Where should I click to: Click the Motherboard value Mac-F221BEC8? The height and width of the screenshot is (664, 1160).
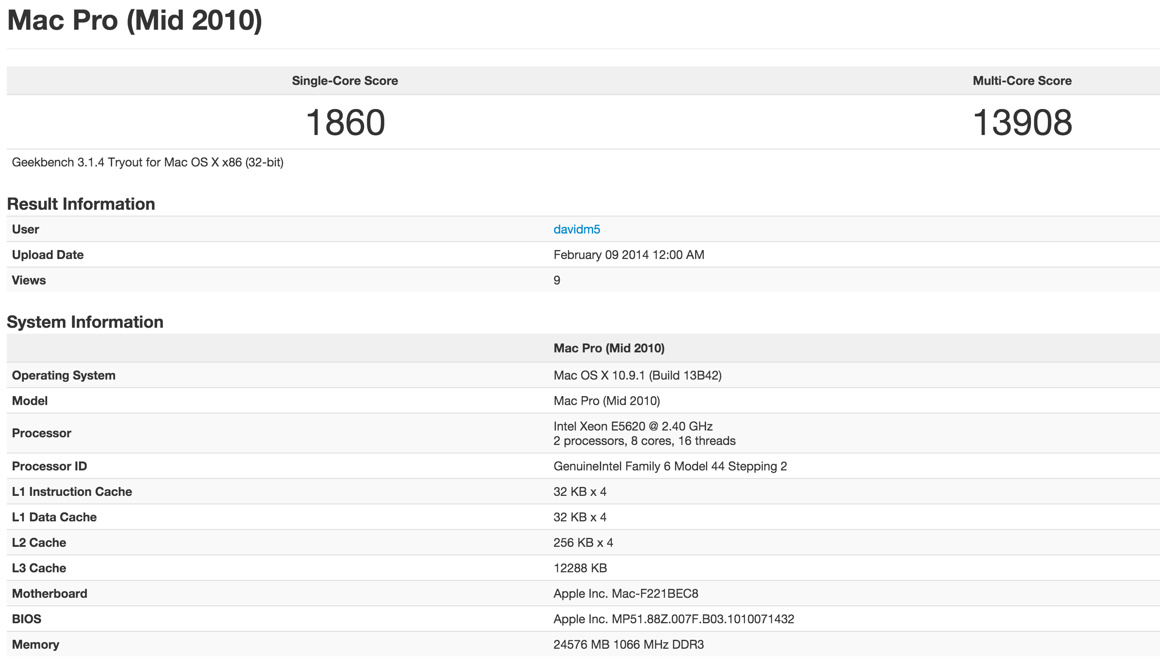[625, 594]
